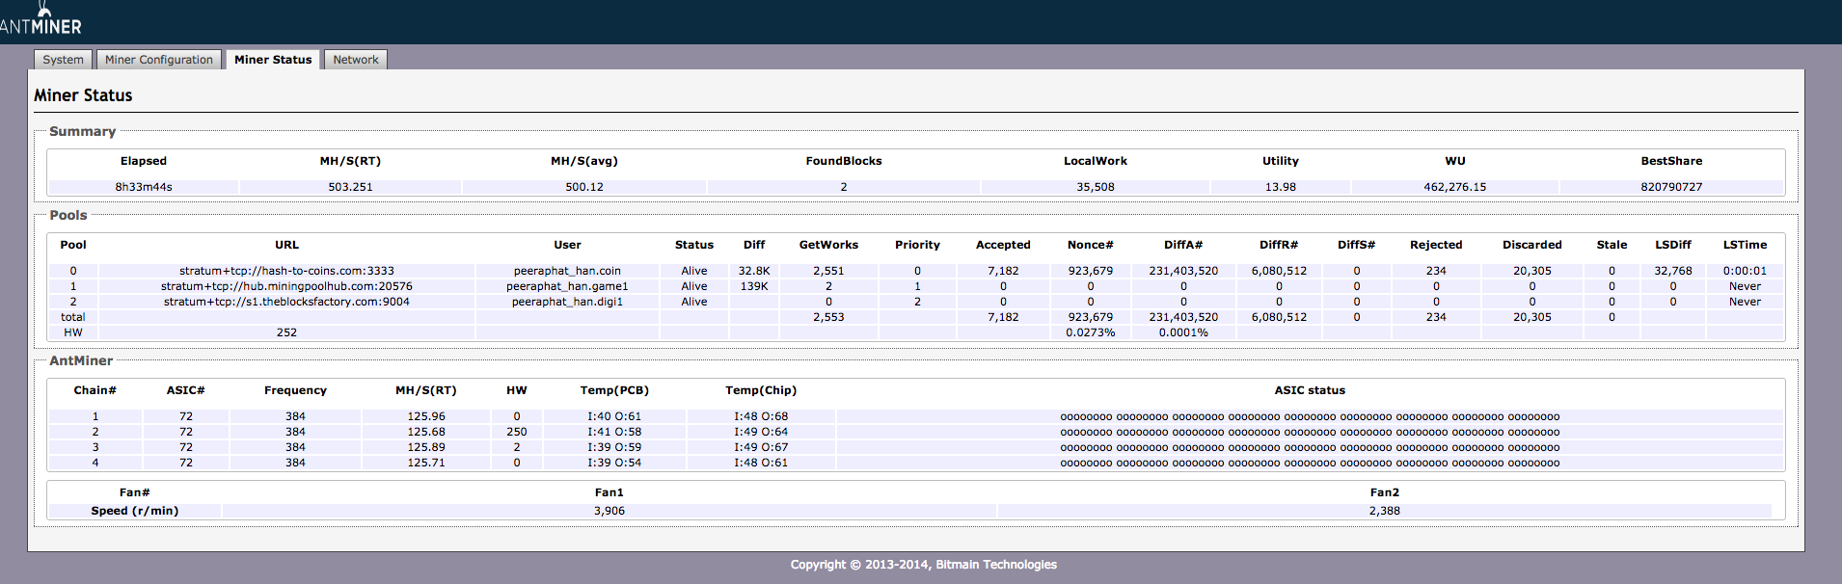Click the Miner Status page heading
This screenshot has height=584, width=1842.
click(83, 95)
